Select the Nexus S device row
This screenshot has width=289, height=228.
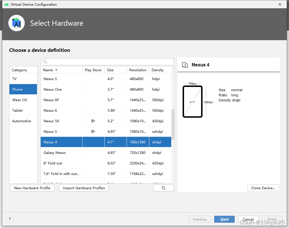tap(106, 79)
